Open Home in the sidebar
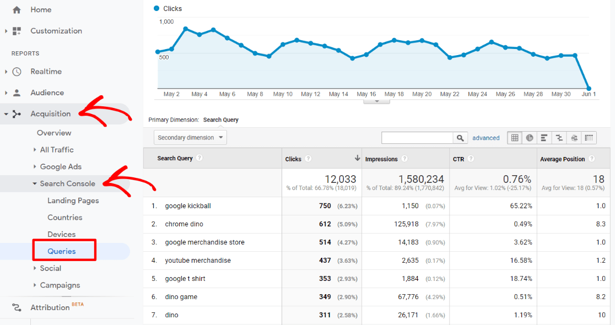Screen dimensions: 615x325 (x=41, y=10)
